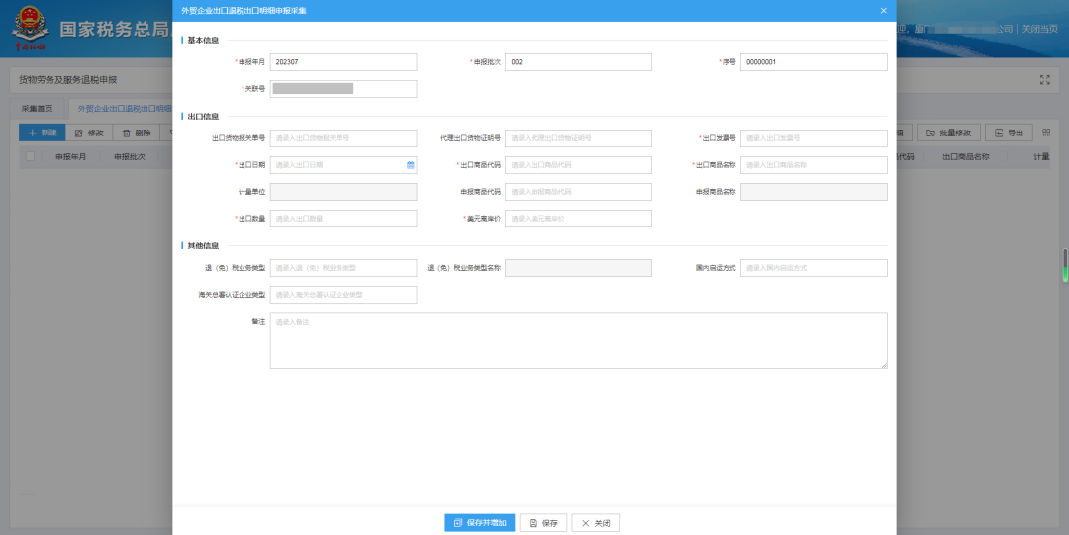1069x535 pixels.
Task: Focus the 出口发票号 field
Action: click(814, 138)
